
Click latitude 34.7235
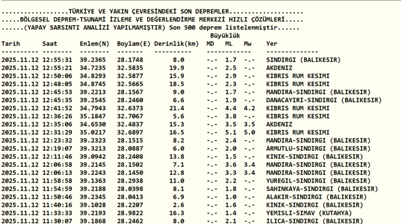(x=93, y=68)
